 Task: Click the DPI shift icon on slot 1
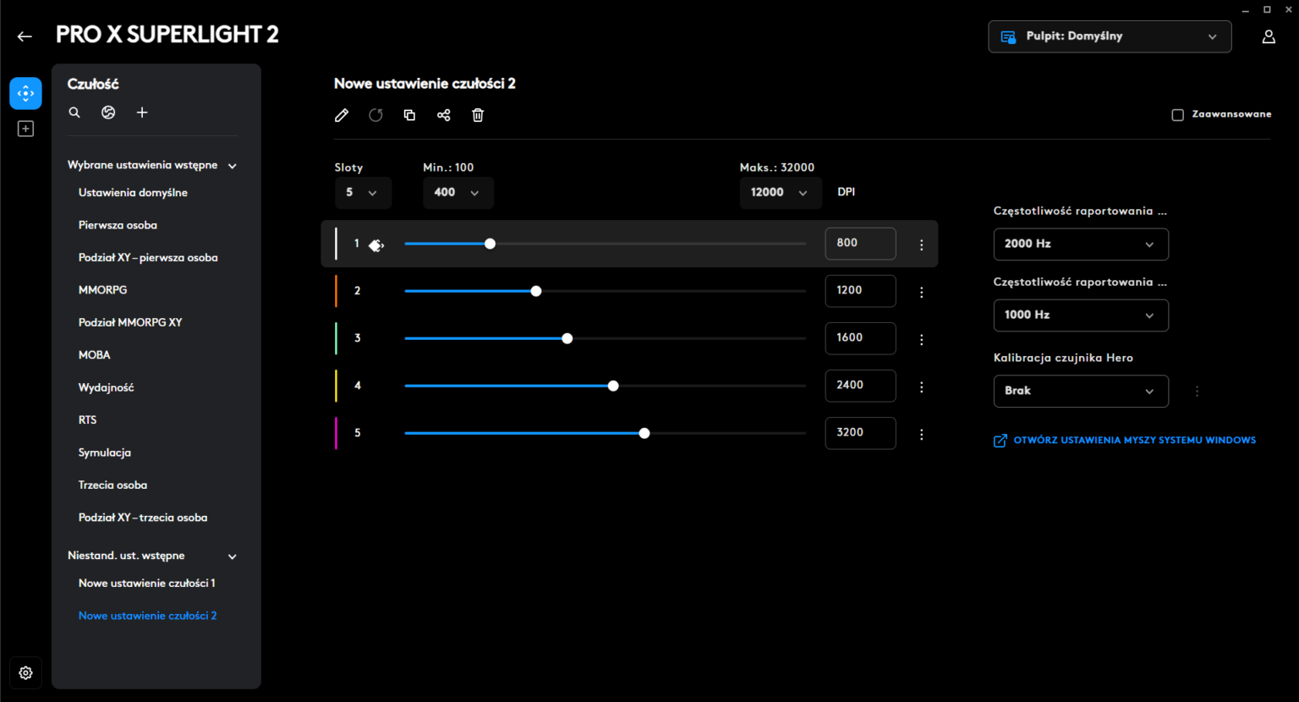(x=376, y=245)
